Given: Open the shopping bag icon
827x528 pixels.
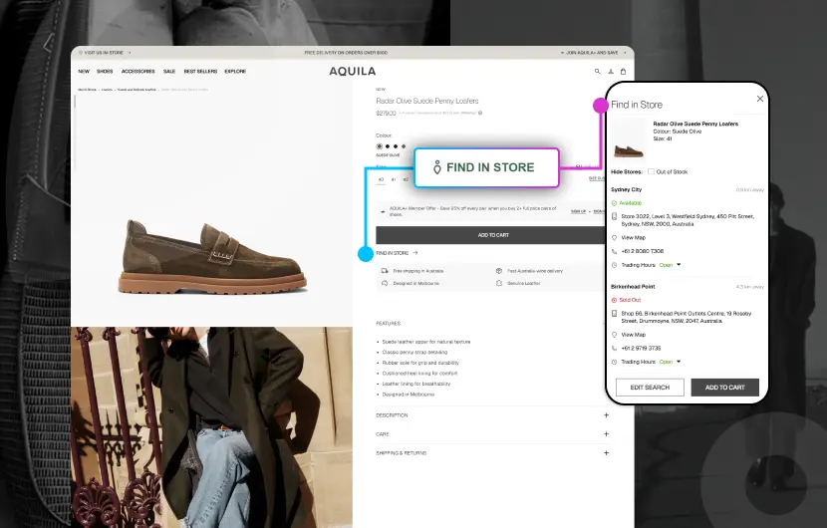Looking at the screenshot, I should 623,71.
